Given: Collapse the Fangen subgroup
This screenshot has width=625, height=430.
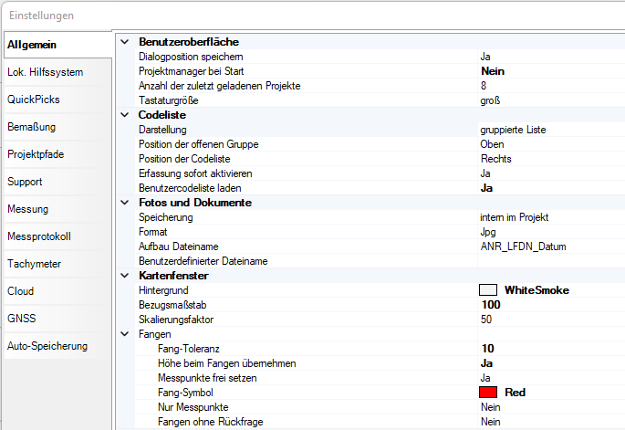Looking at the screenshot, I should coord(125,334).
